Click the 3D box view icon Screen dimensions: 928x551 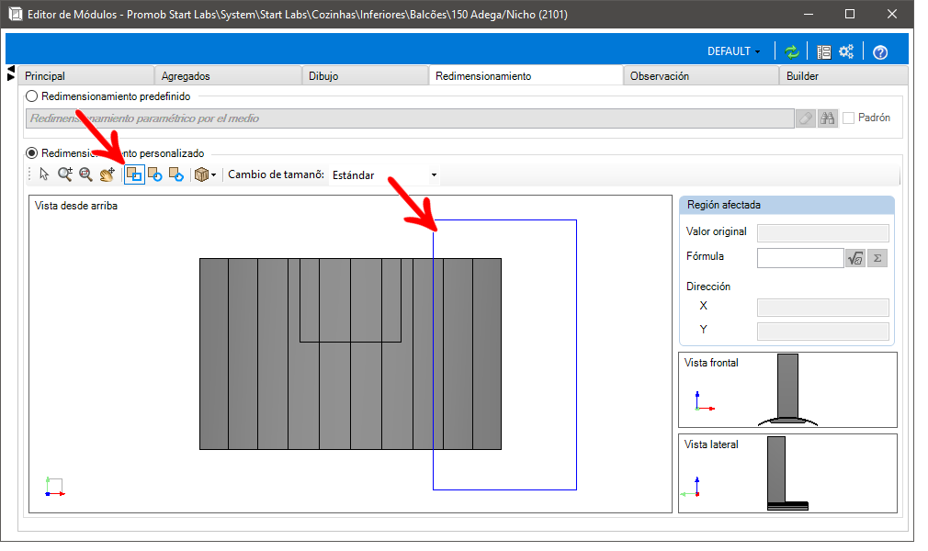[x=202, y=174]
